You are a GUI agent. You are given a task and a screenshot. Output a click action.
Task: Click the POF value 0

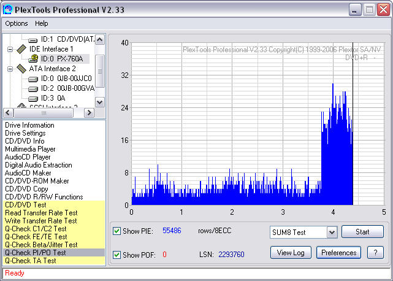click(x=164, y=255)
